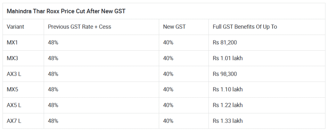The image size is (328, 131).
Task: Select the Rs 1.33 lakh benefit cell
Action: 227,121
